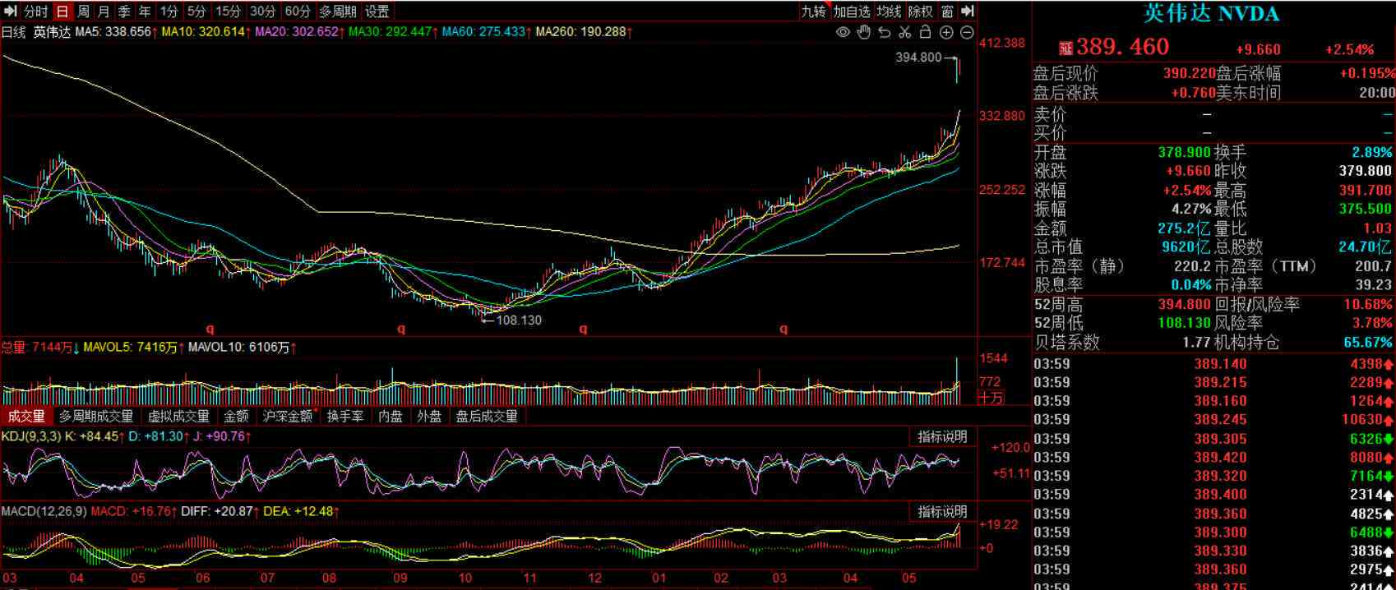The height and width of the screenshot is (590, 1396).
Task: Click the 盘后现价 390.220 value
Action: [1189, 73]
